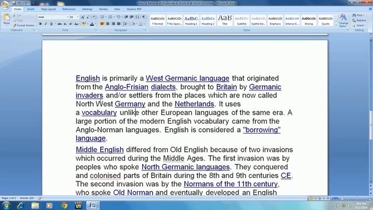This screenshot has height=210, width=373.
Task: Toggle Bold formatting
Action: coord(40,24)
